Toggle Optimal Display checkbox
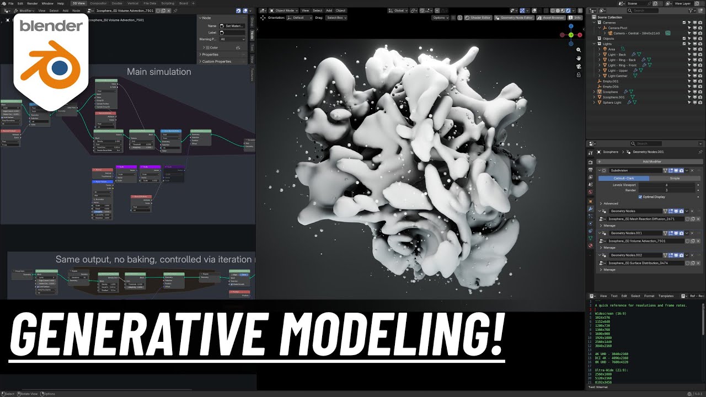The width and height of the screenshot is (706, 397). [x=640, y=197]
